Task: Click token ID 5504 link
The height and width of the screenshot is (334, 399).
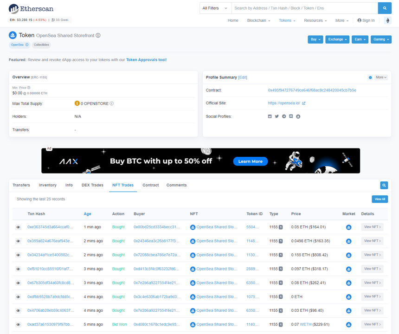Action: pos(252,227)
